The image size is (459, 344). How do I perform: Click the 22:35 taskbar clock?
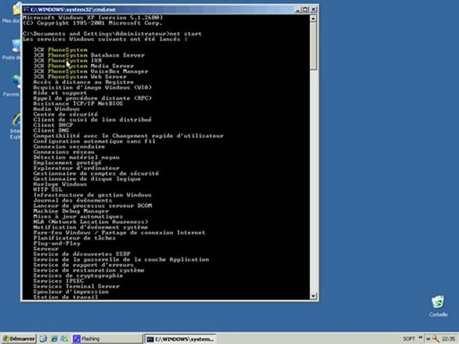point(448,339)
